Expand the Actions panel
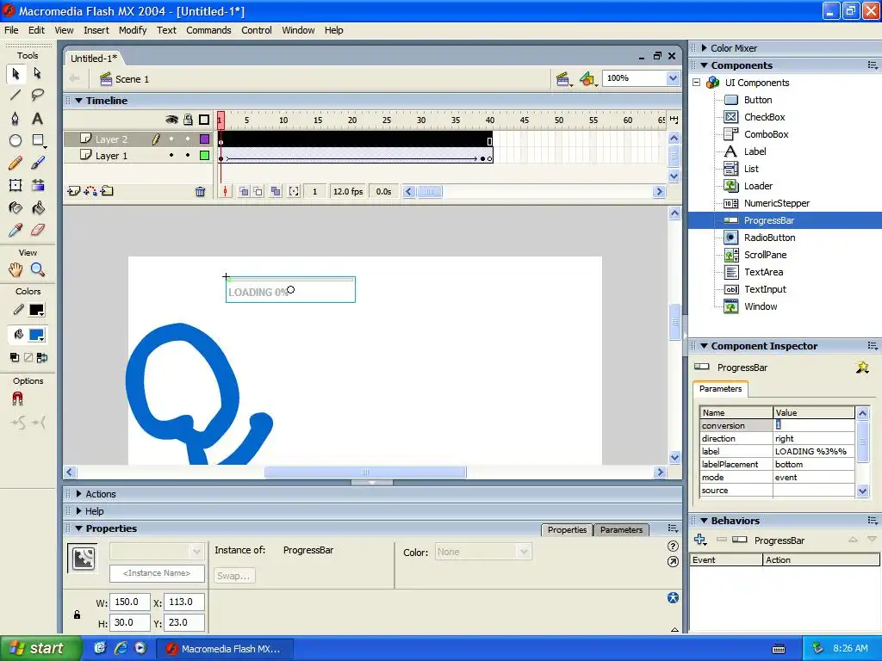882x661 pixels. [78, 493]
